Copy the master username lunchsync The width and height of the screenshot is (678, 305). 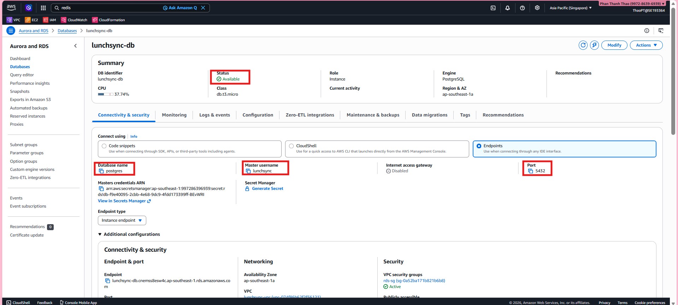248,171
